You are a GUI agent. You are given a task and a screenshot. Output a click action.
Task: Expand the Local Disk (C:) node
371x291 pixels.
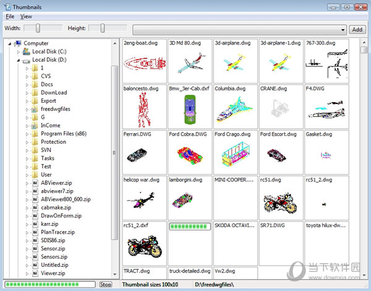18,51
